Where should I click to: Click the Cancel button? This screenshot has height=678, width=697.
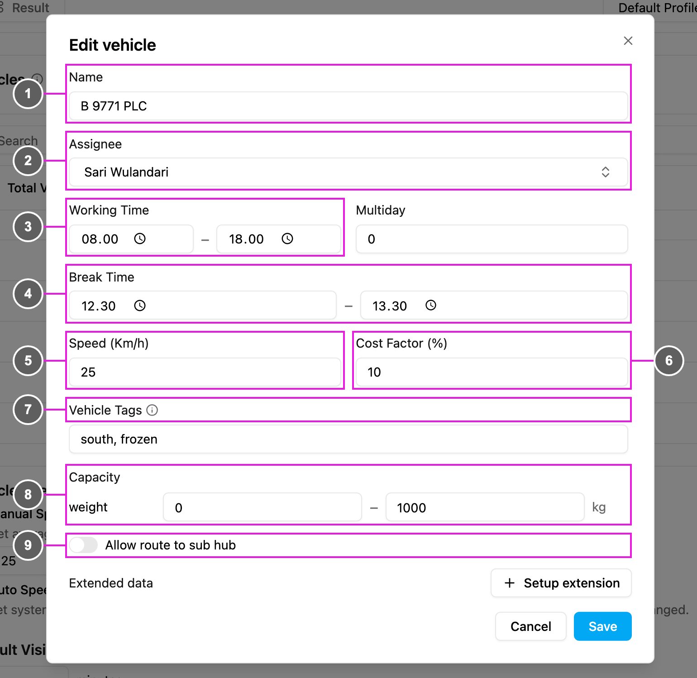(x=531, y=626)
